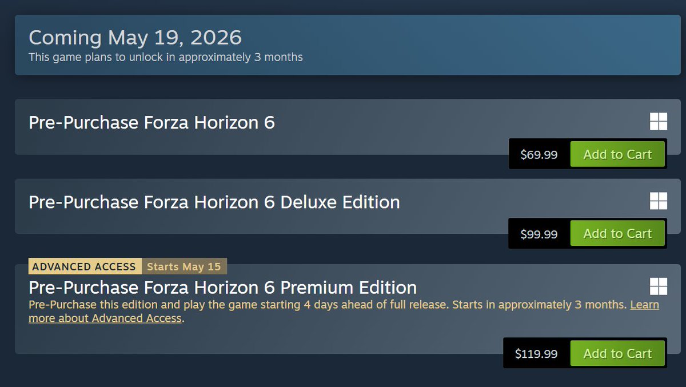Screen dimensions: 686x387
Task: Click the $69.99 price label
Action: 538,154
